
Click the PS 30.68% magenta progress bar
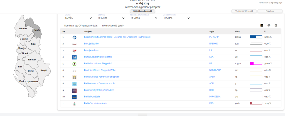[x=256, y=64]
